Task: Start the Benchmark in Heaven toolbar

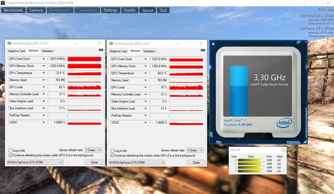Action: [x=13, y=10]
